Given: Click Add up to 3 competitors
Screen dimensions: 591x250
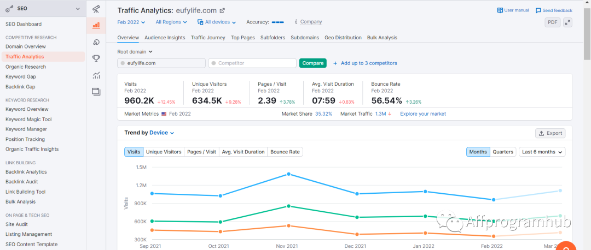Looking at the screenshot, I should pos(369,63).
